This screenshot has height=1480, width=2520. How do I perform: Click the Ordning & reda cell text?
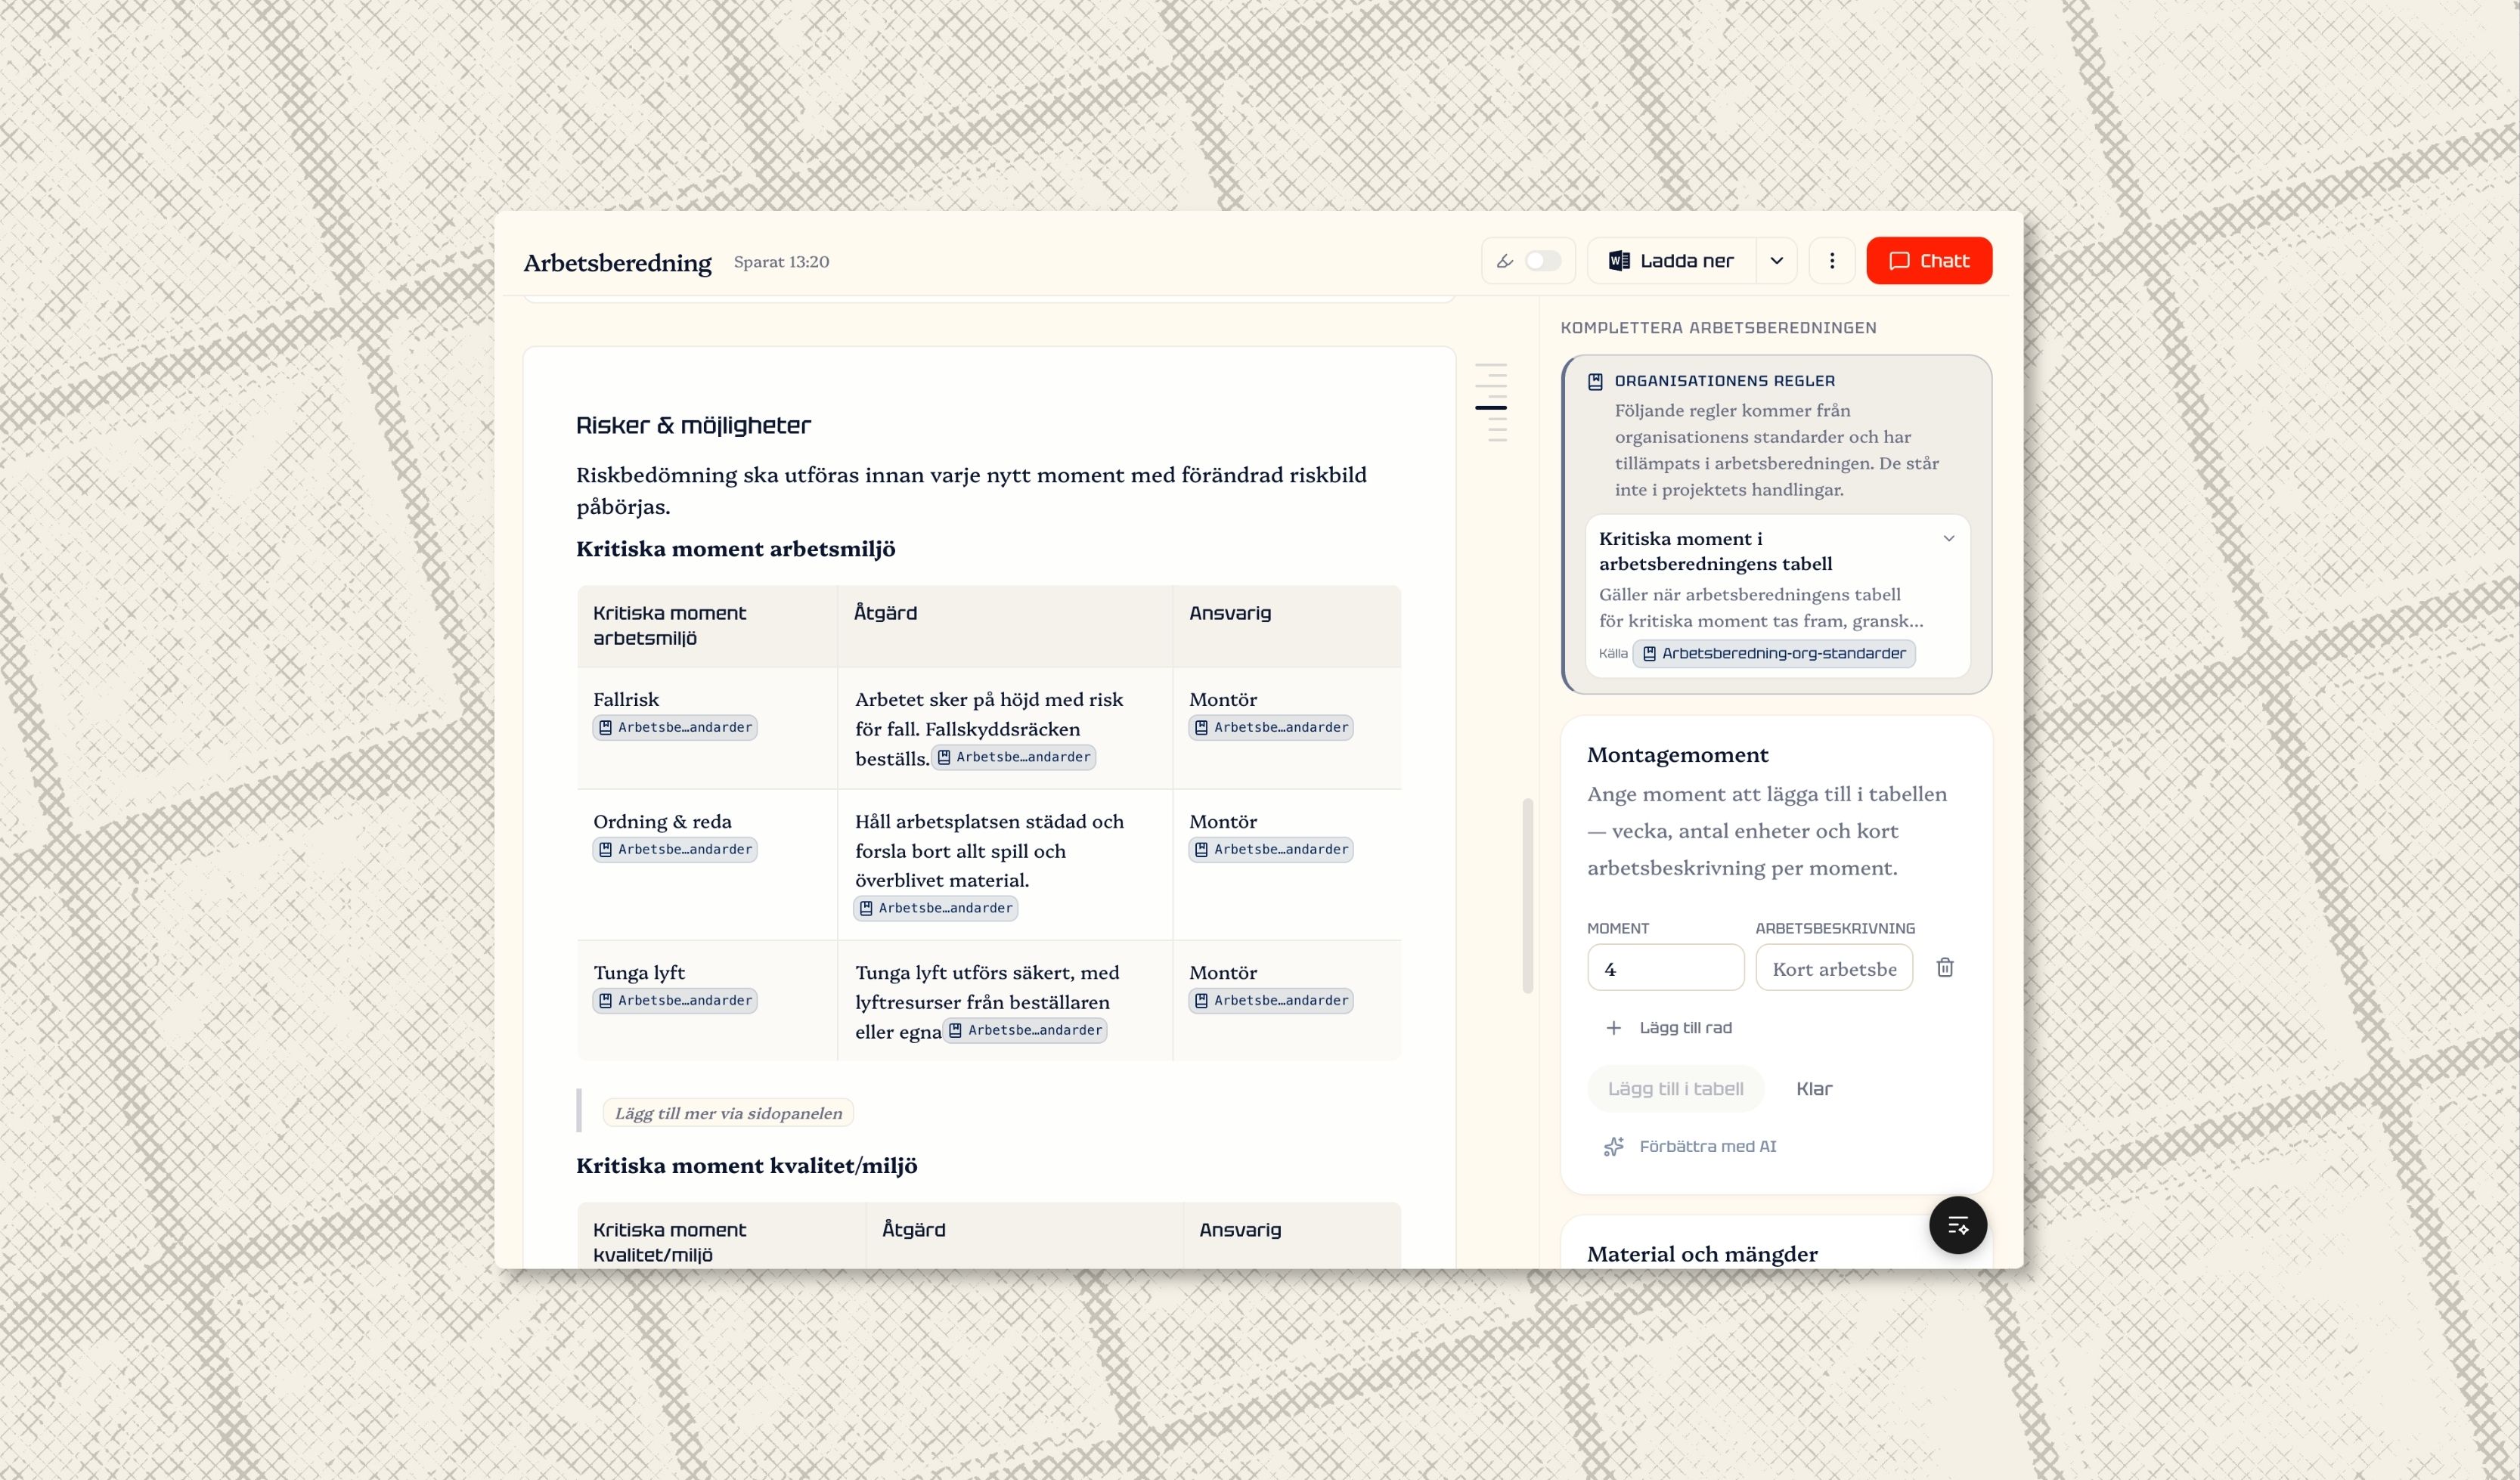point(662,821)
